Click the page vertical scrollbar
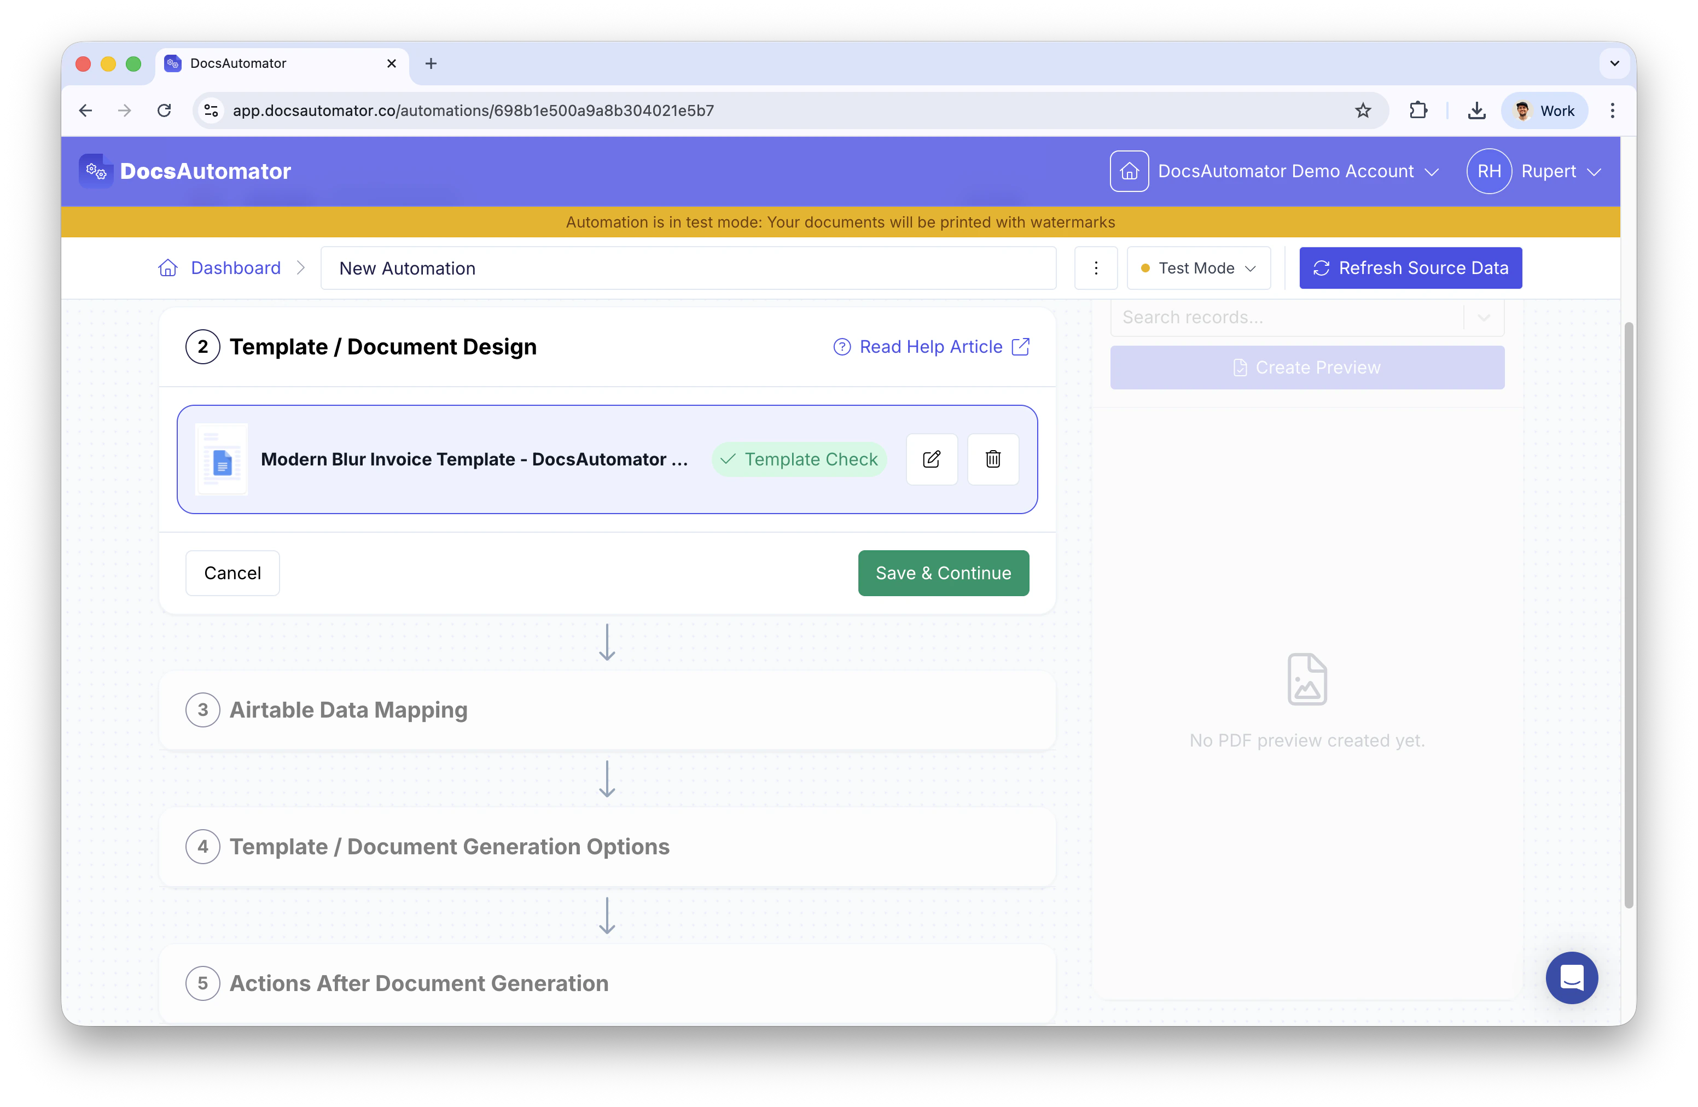Screen dimensions: 1698x1107 [1629, 615]
